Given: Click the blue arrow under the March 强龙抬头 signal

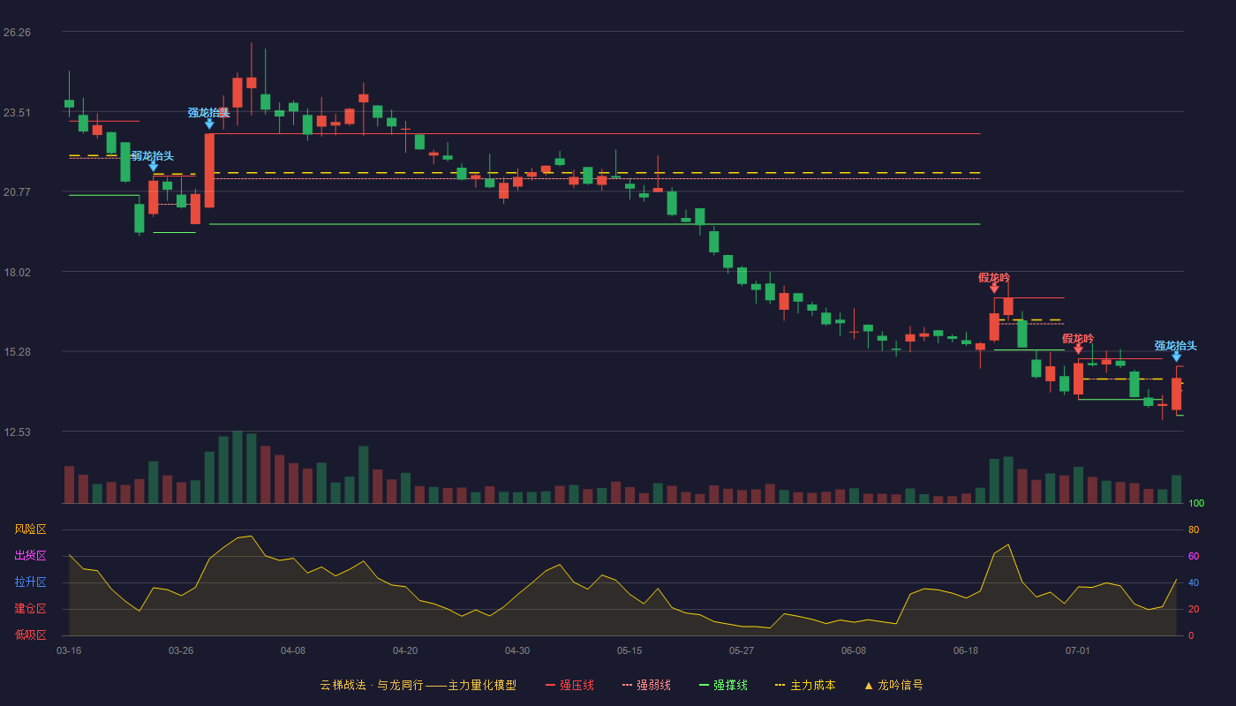Looking at the screenshot, I should [x=209, y=124].
